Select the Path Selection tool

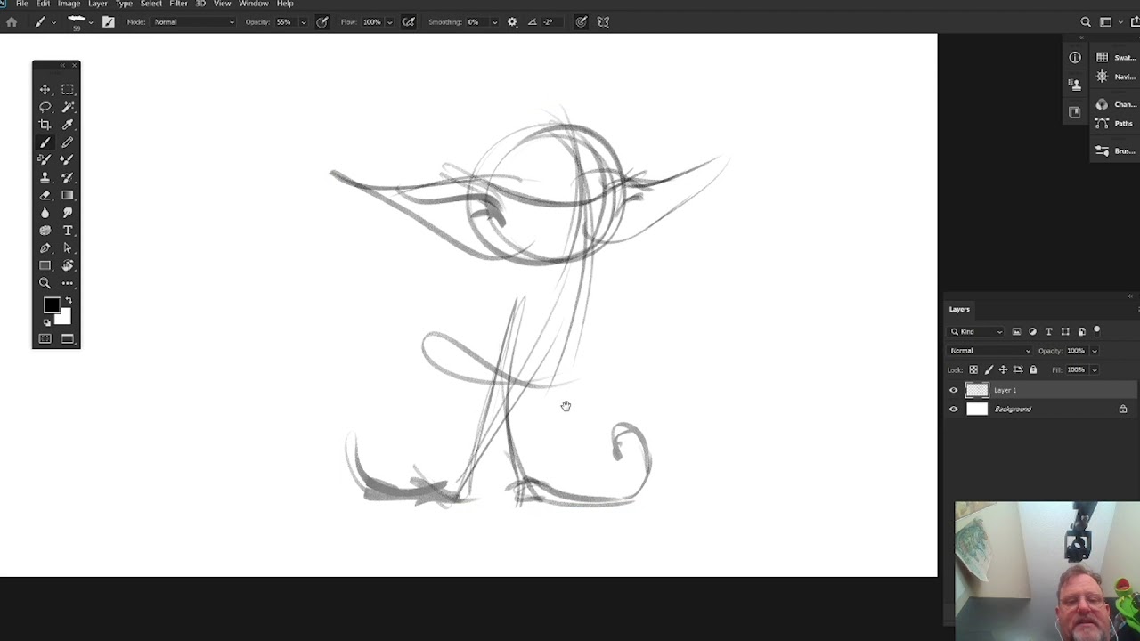(x=68, y=247)
